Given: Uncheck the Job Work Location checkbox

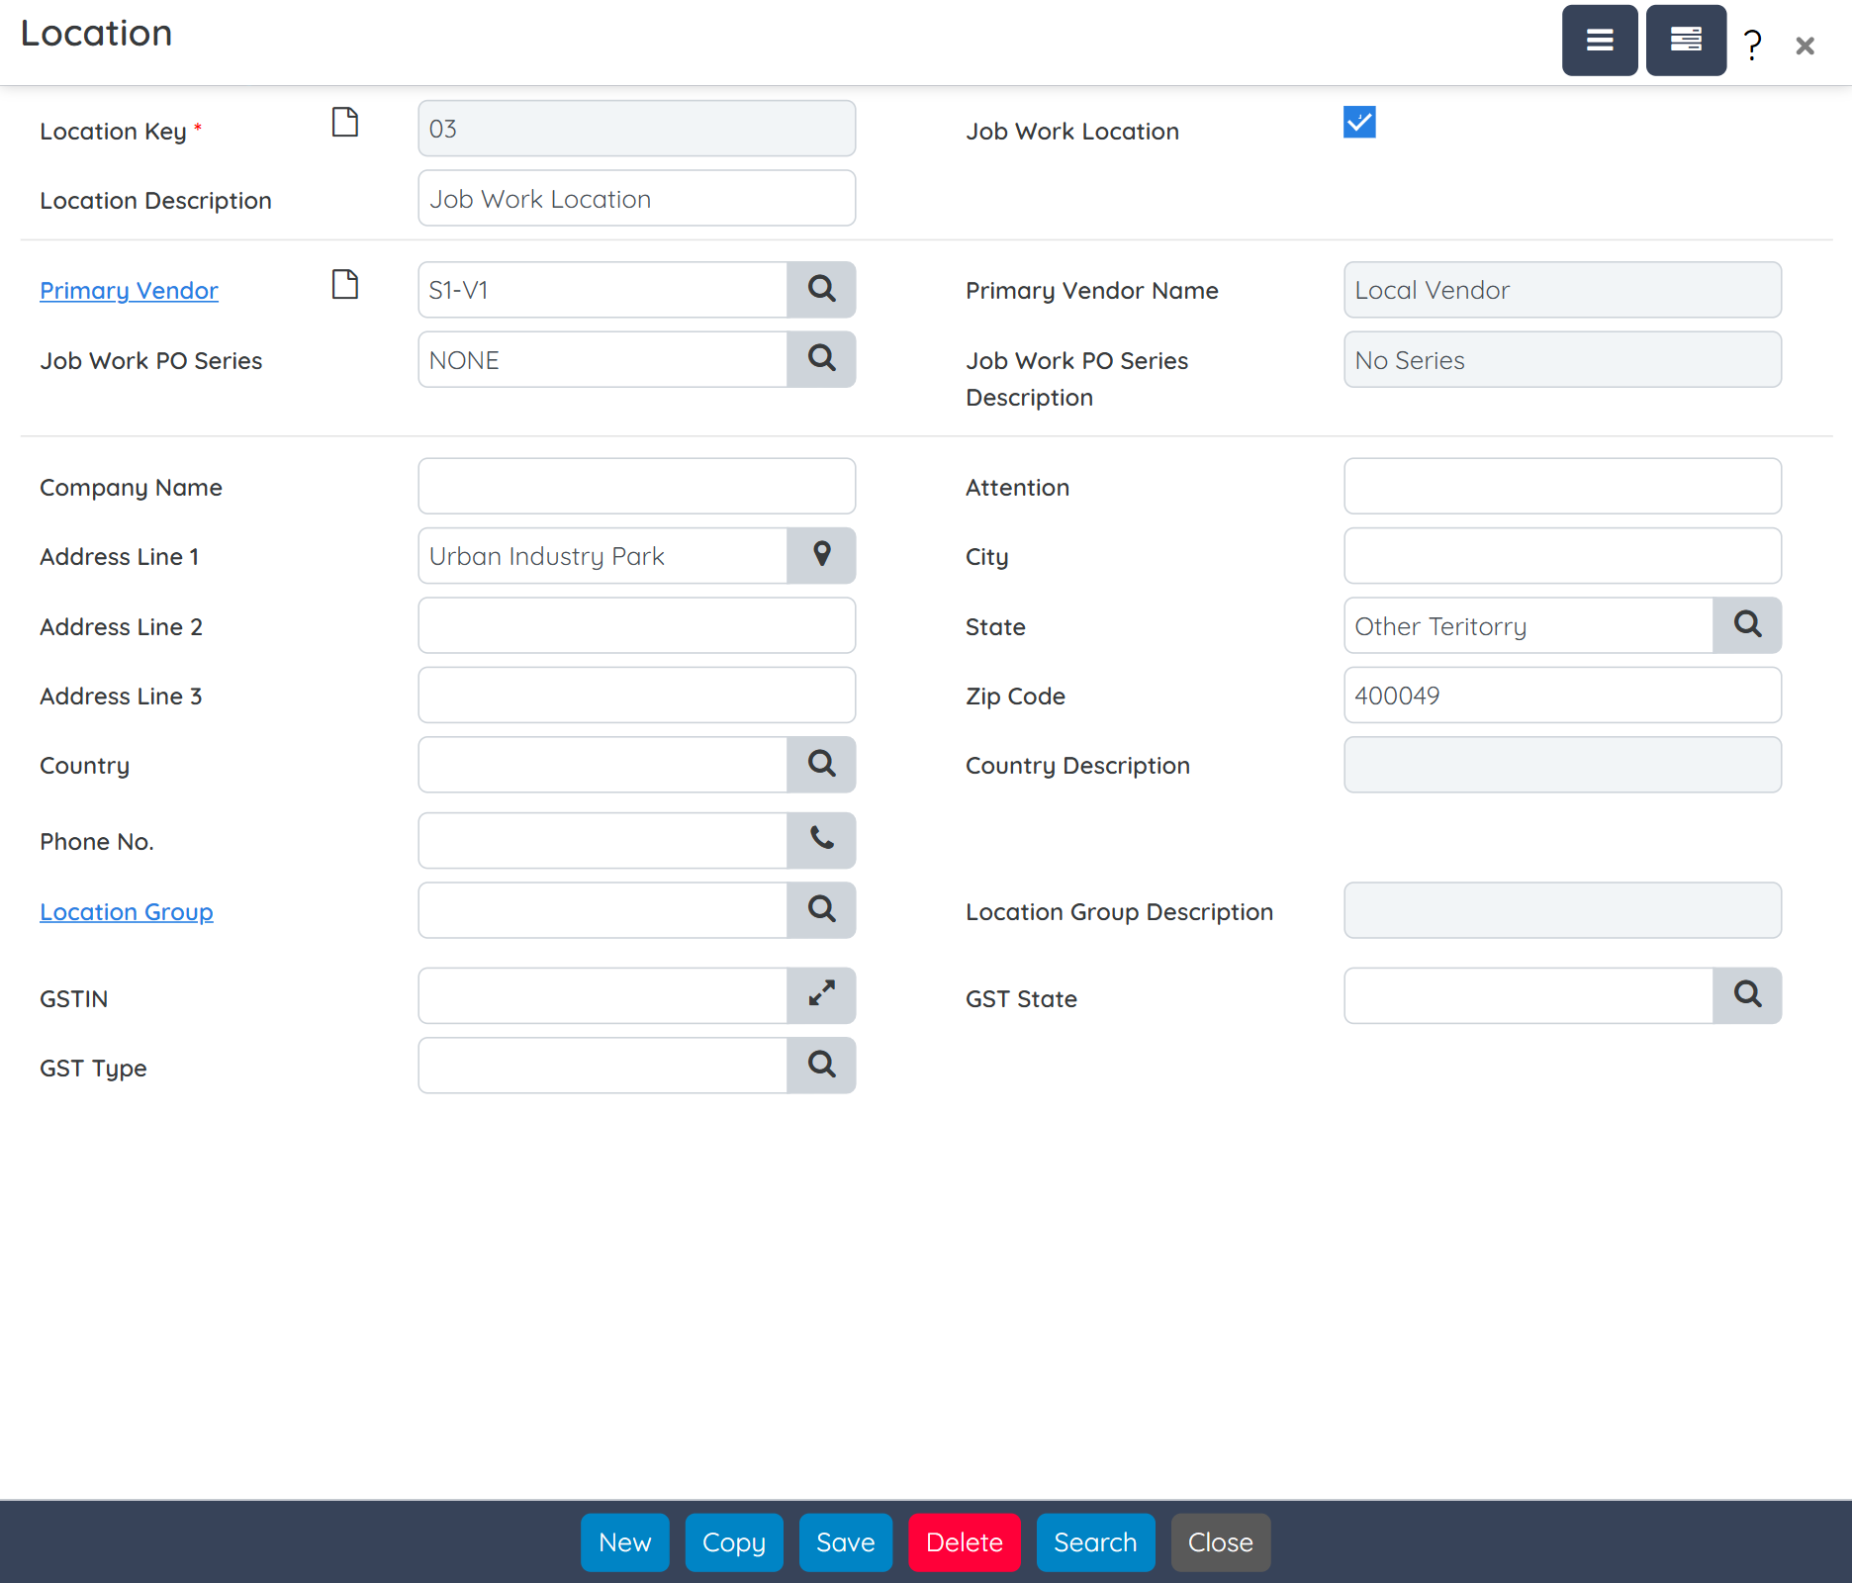Looking at the screenshot, I should click(1359, 123).
